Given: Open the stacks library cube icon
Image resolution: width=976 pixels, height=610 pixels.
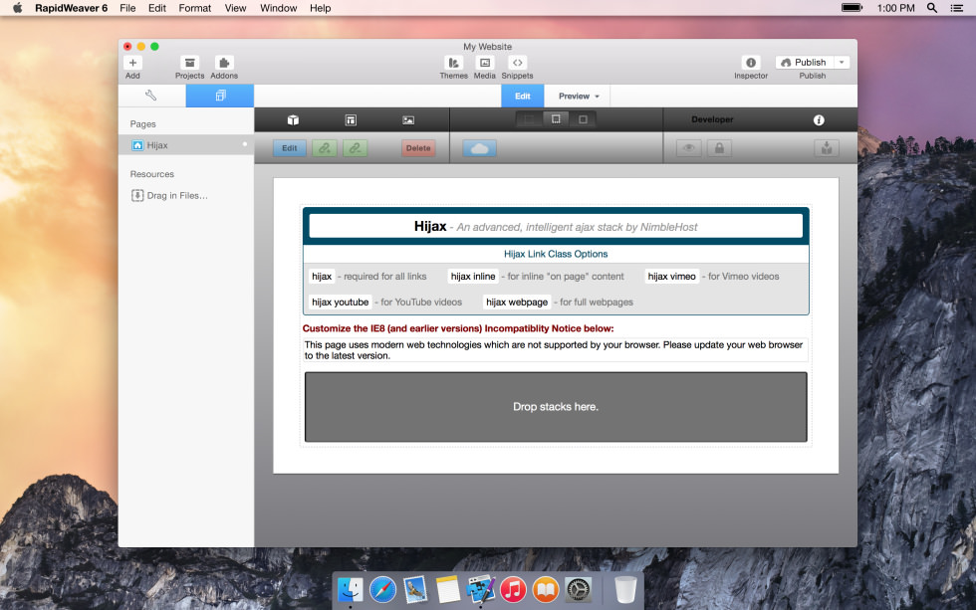Looking at the screenshot, I should coord(293,120).
